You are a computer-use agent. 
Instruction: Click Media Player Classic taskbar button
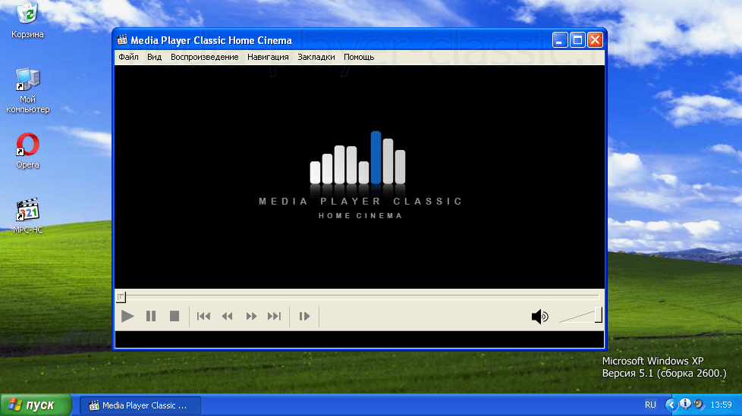point(140,405)
